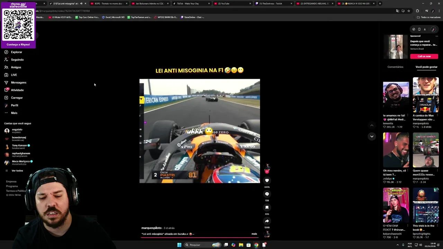This screenshot has width=443, height=249.
Task: Click the phone icon in floating toolbar
Action: [419, 29]
